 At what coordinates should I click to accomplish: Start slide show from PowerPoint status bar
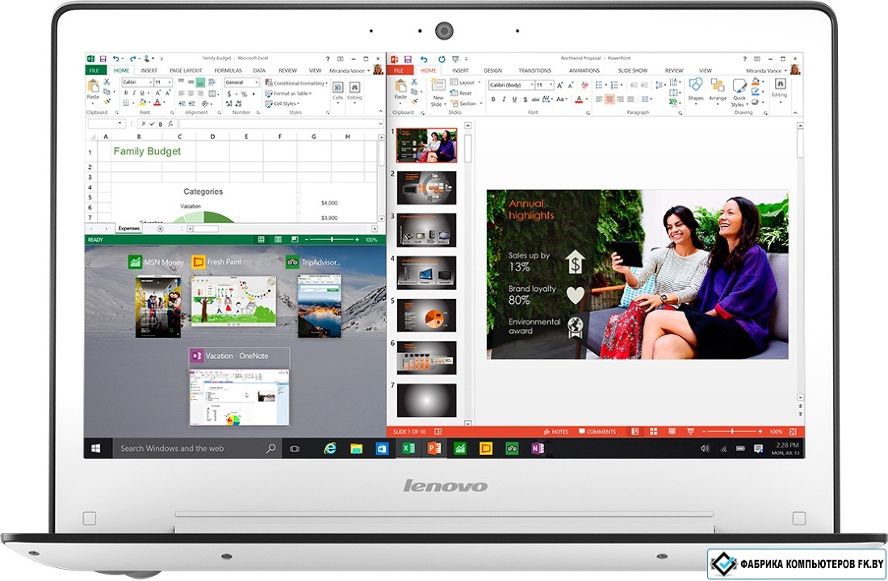point(690,432)
